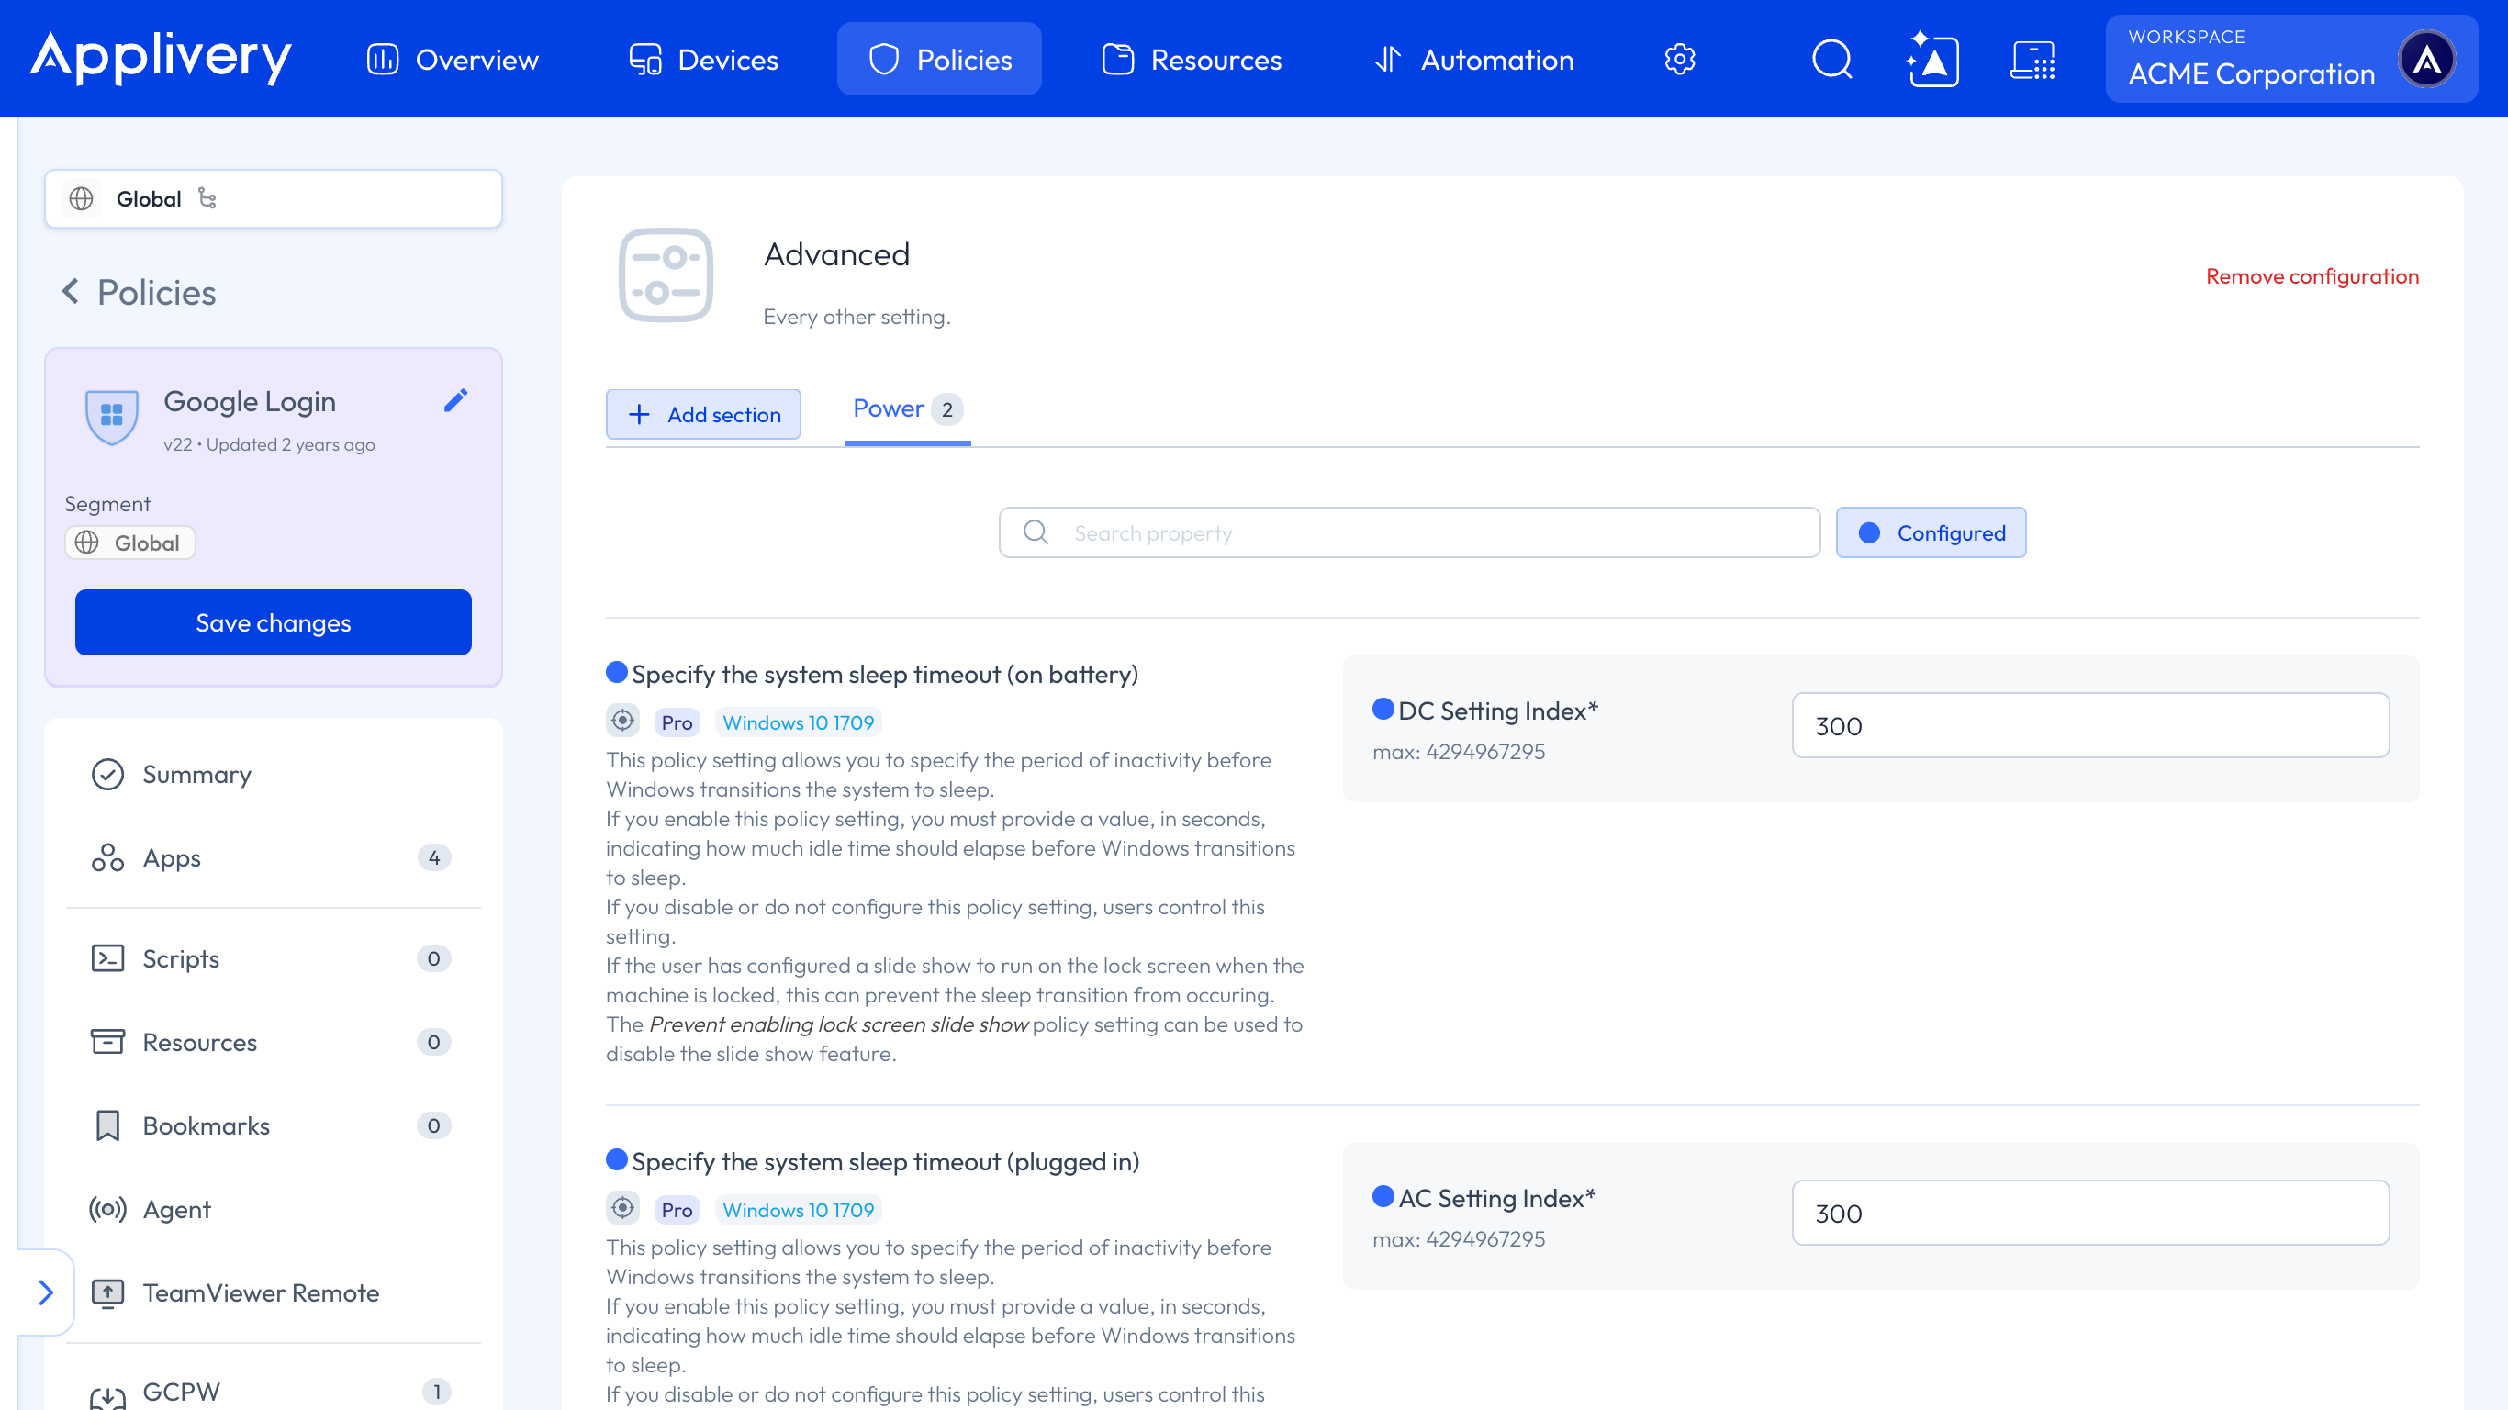The width and height of the screenshot is (2508, 1410).
Task: Click Remove configuration link
Action: (x=2312, y=276)
